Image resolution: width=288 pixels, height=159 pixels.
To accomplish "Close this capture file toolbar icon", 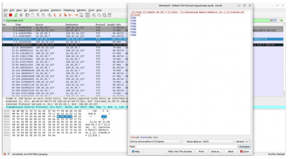I will [38, 15].
